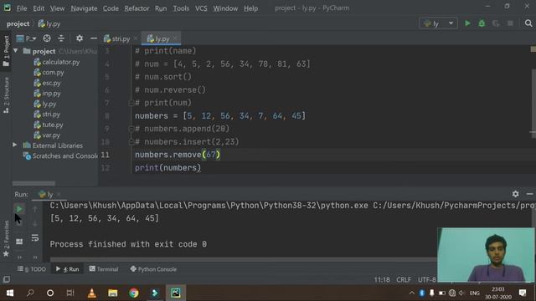Expand External Libraries node
Image resolution: width=536 pixels, height=301 pixels.
[x=15, y=145]
